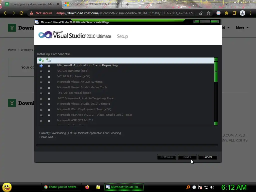Click the browser forward arrow
256x192 pixels.
pos(13,13)
